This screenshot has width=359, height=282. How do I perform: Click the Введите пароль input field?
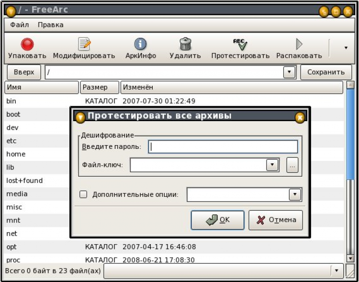point(223,147)
